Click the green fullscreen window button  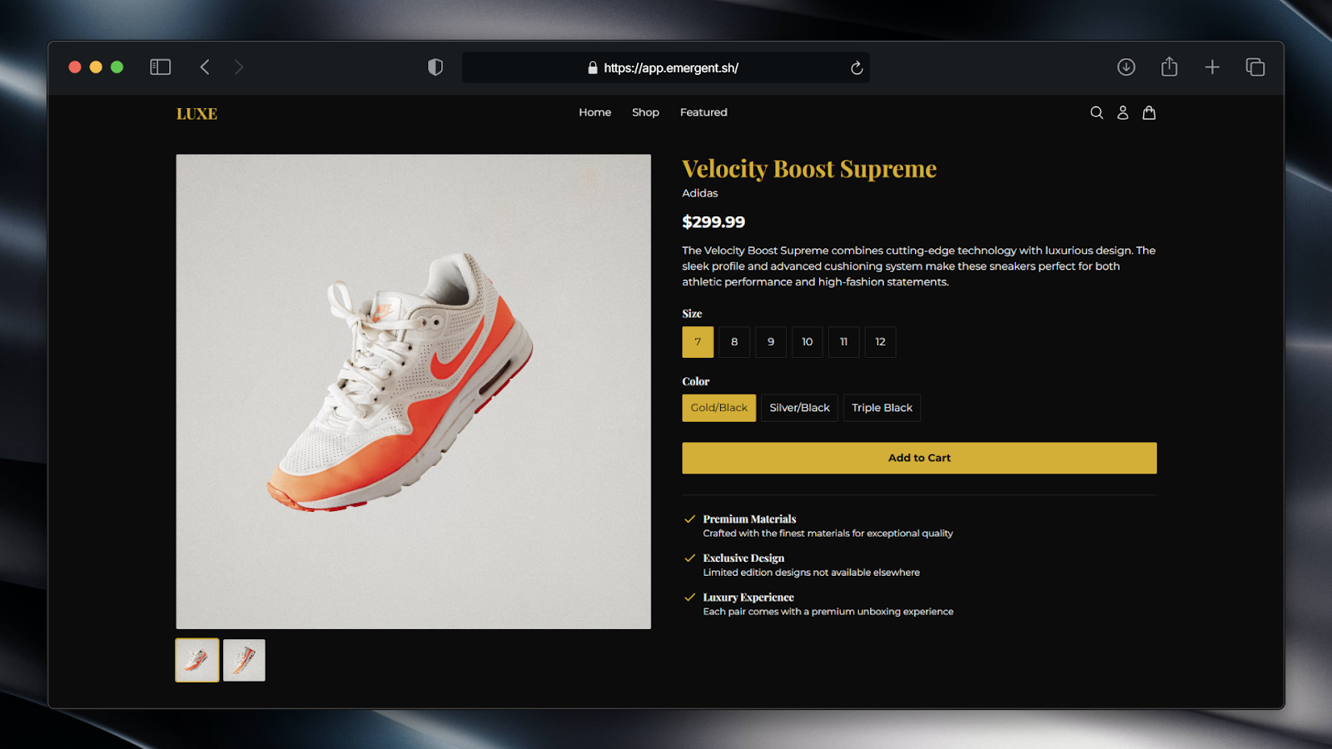[x=117, y=67]
